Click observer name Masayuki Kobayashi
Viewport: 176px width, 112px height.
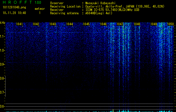click(100, 3)
